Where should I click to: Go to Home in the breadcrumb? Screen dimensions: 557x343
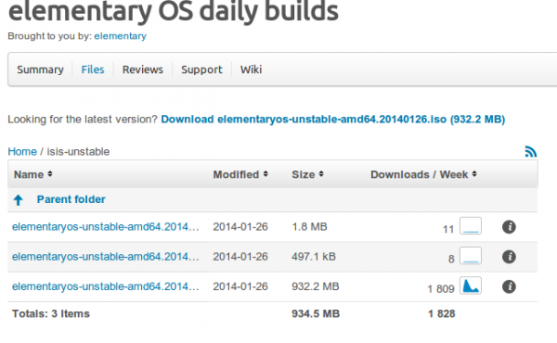click(22, 151)
